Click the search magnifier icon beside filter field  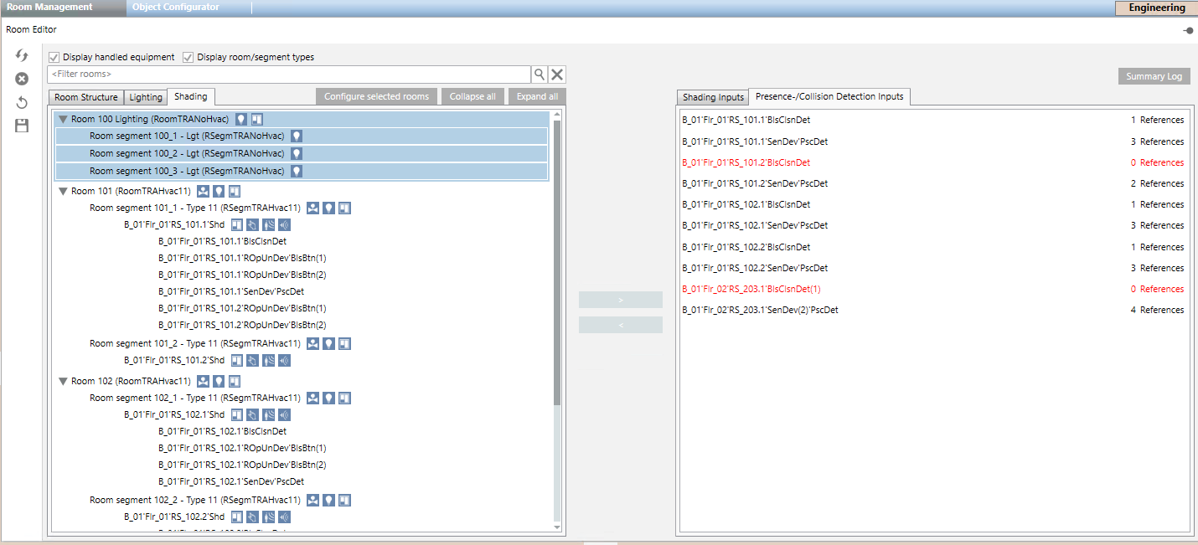(540, 75)
